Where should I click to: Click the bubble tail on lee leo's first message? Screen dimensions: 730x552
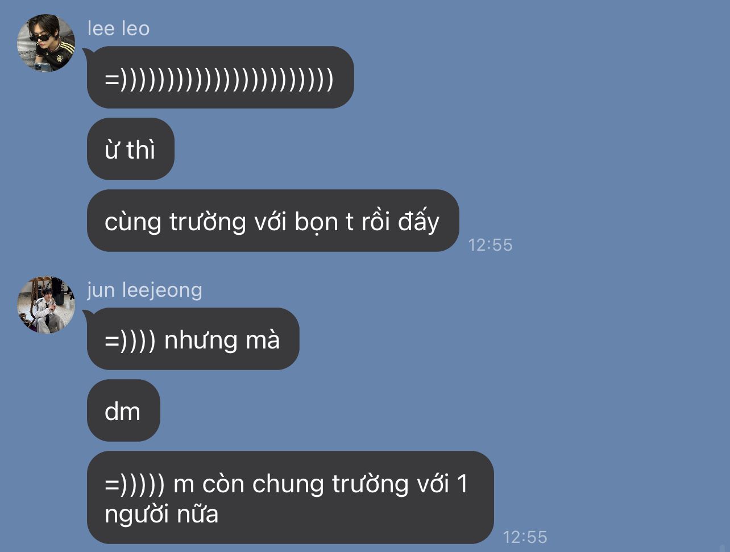[x=86, y=53]
